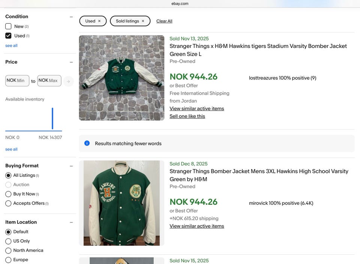Screen dimensions: 360x264
Task: Check the New condition checkbox
Action: coord(8,27)
